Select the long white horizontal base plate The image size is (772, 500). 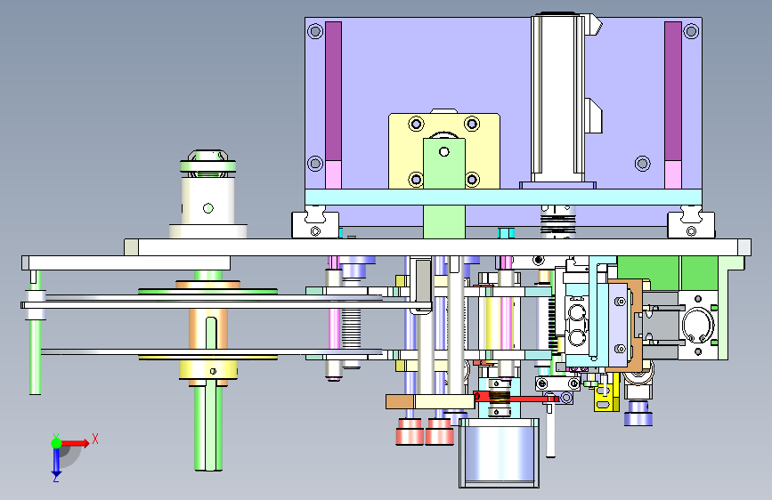(438, 247)
